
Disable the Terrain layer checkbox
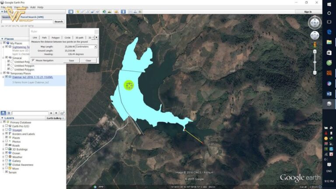(7, 172)
